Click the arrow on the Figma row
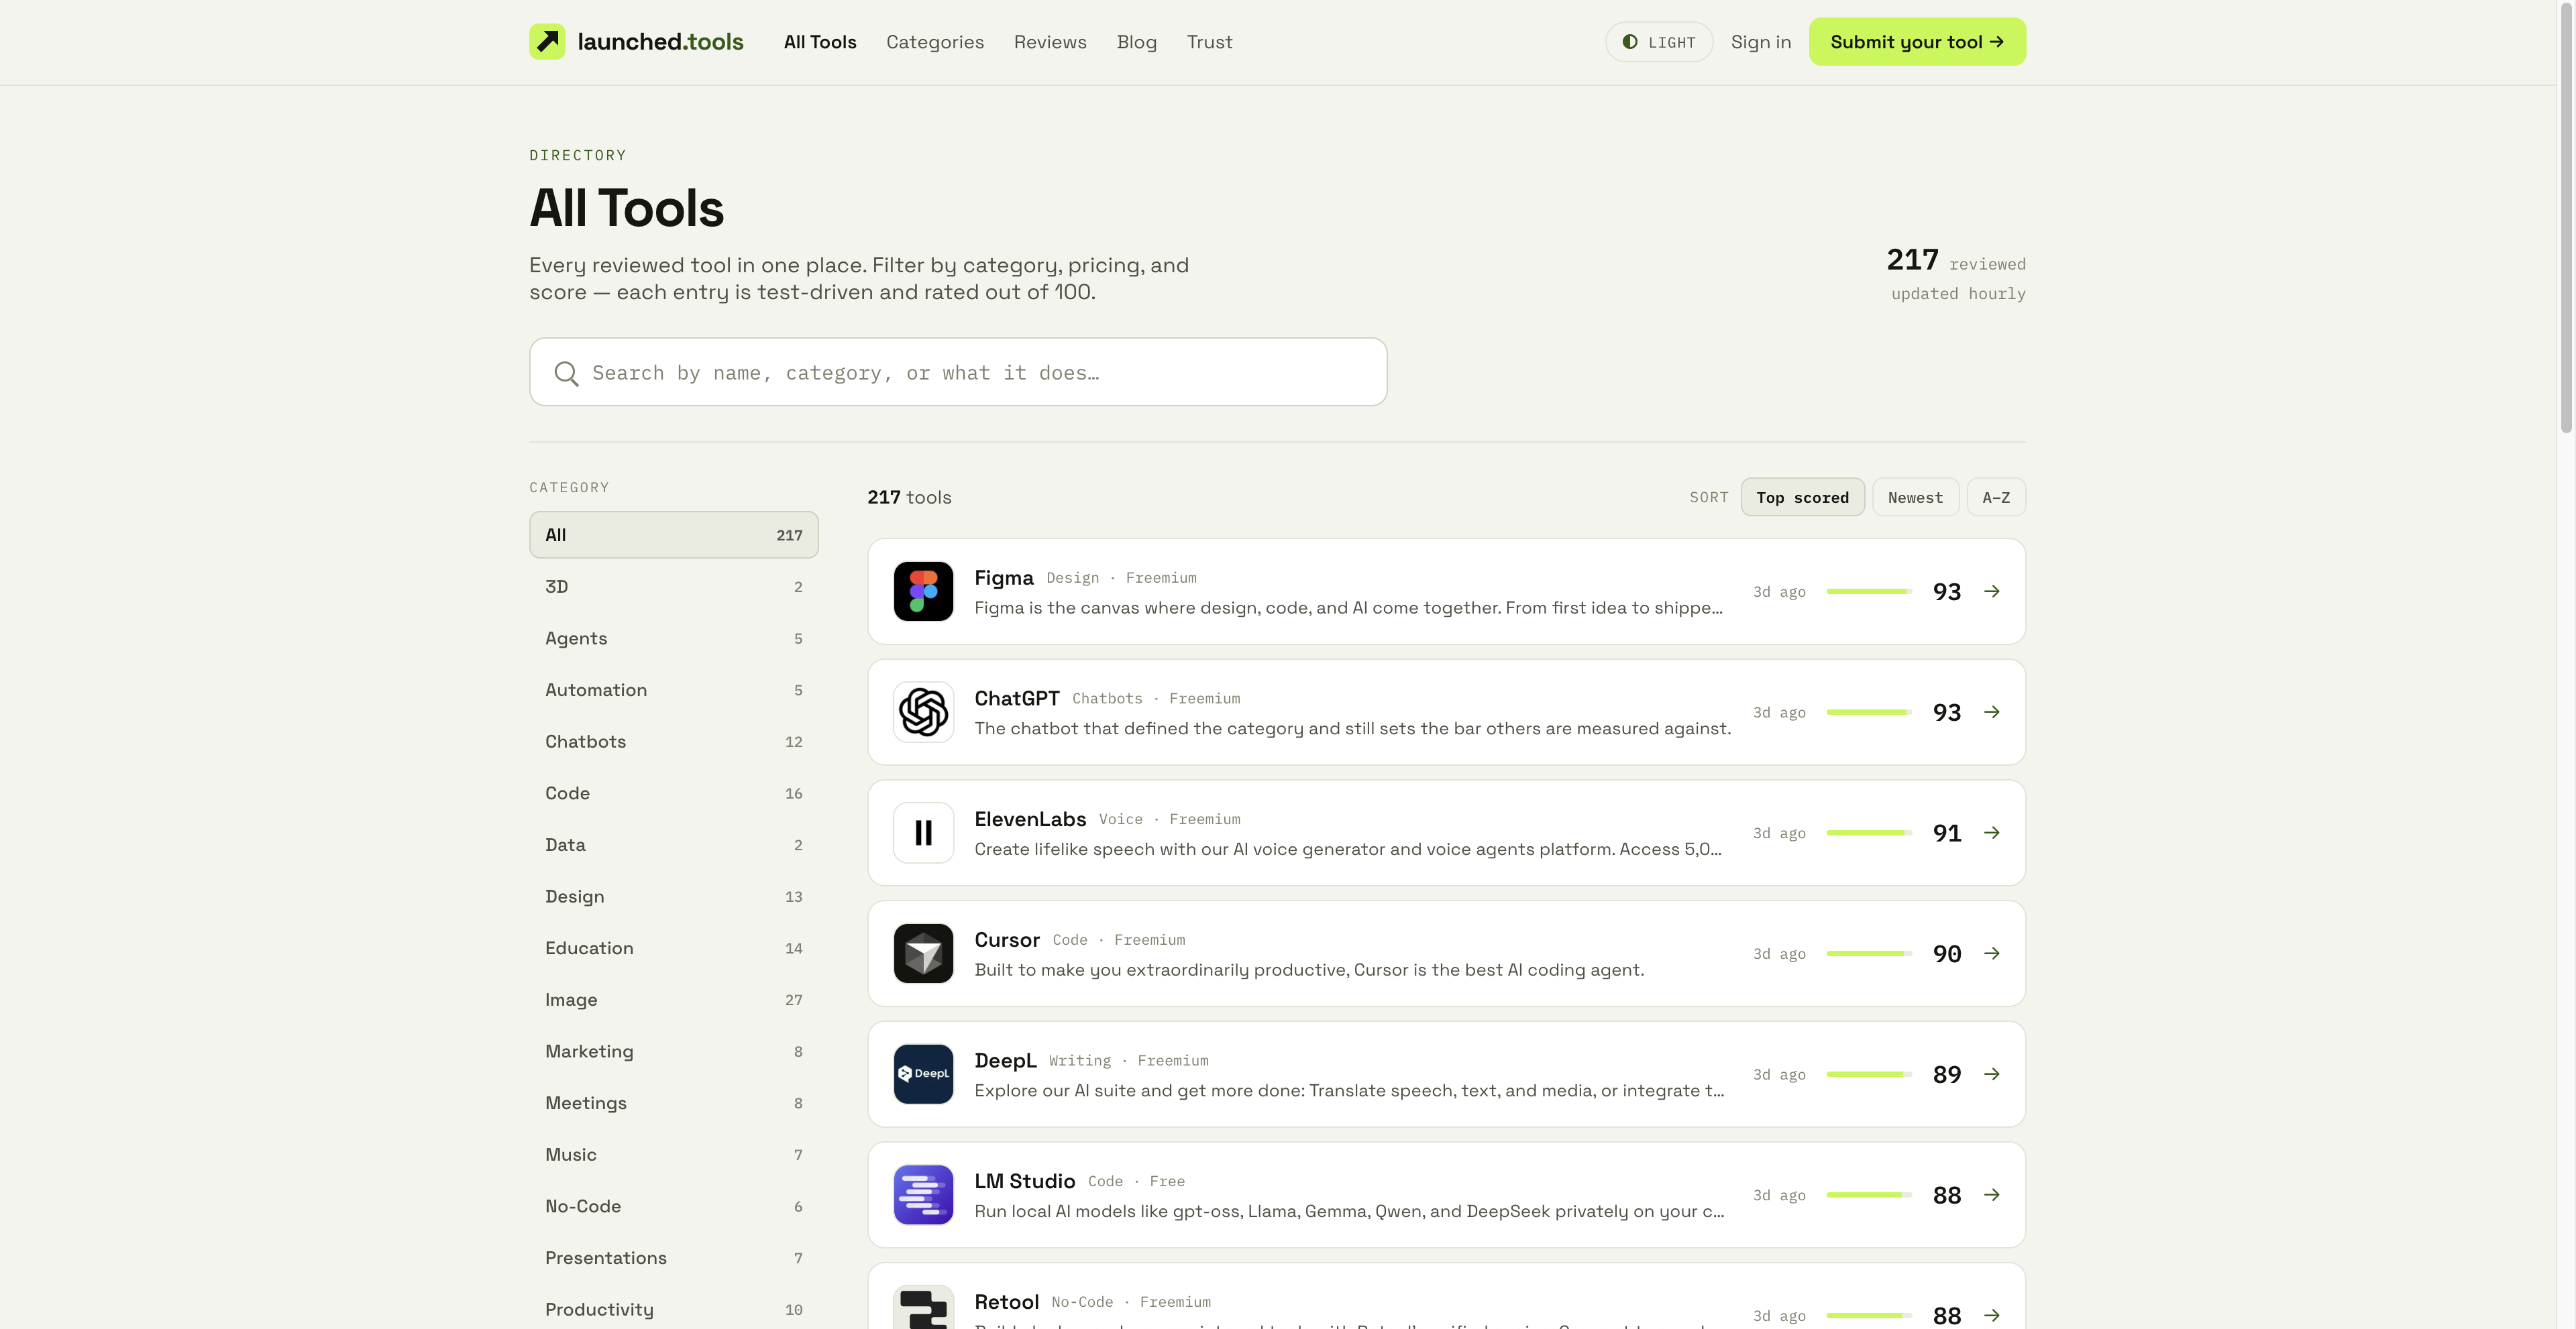Image resolution: width=2576 pixels, height=1329 pixels. pos(1992,591)
